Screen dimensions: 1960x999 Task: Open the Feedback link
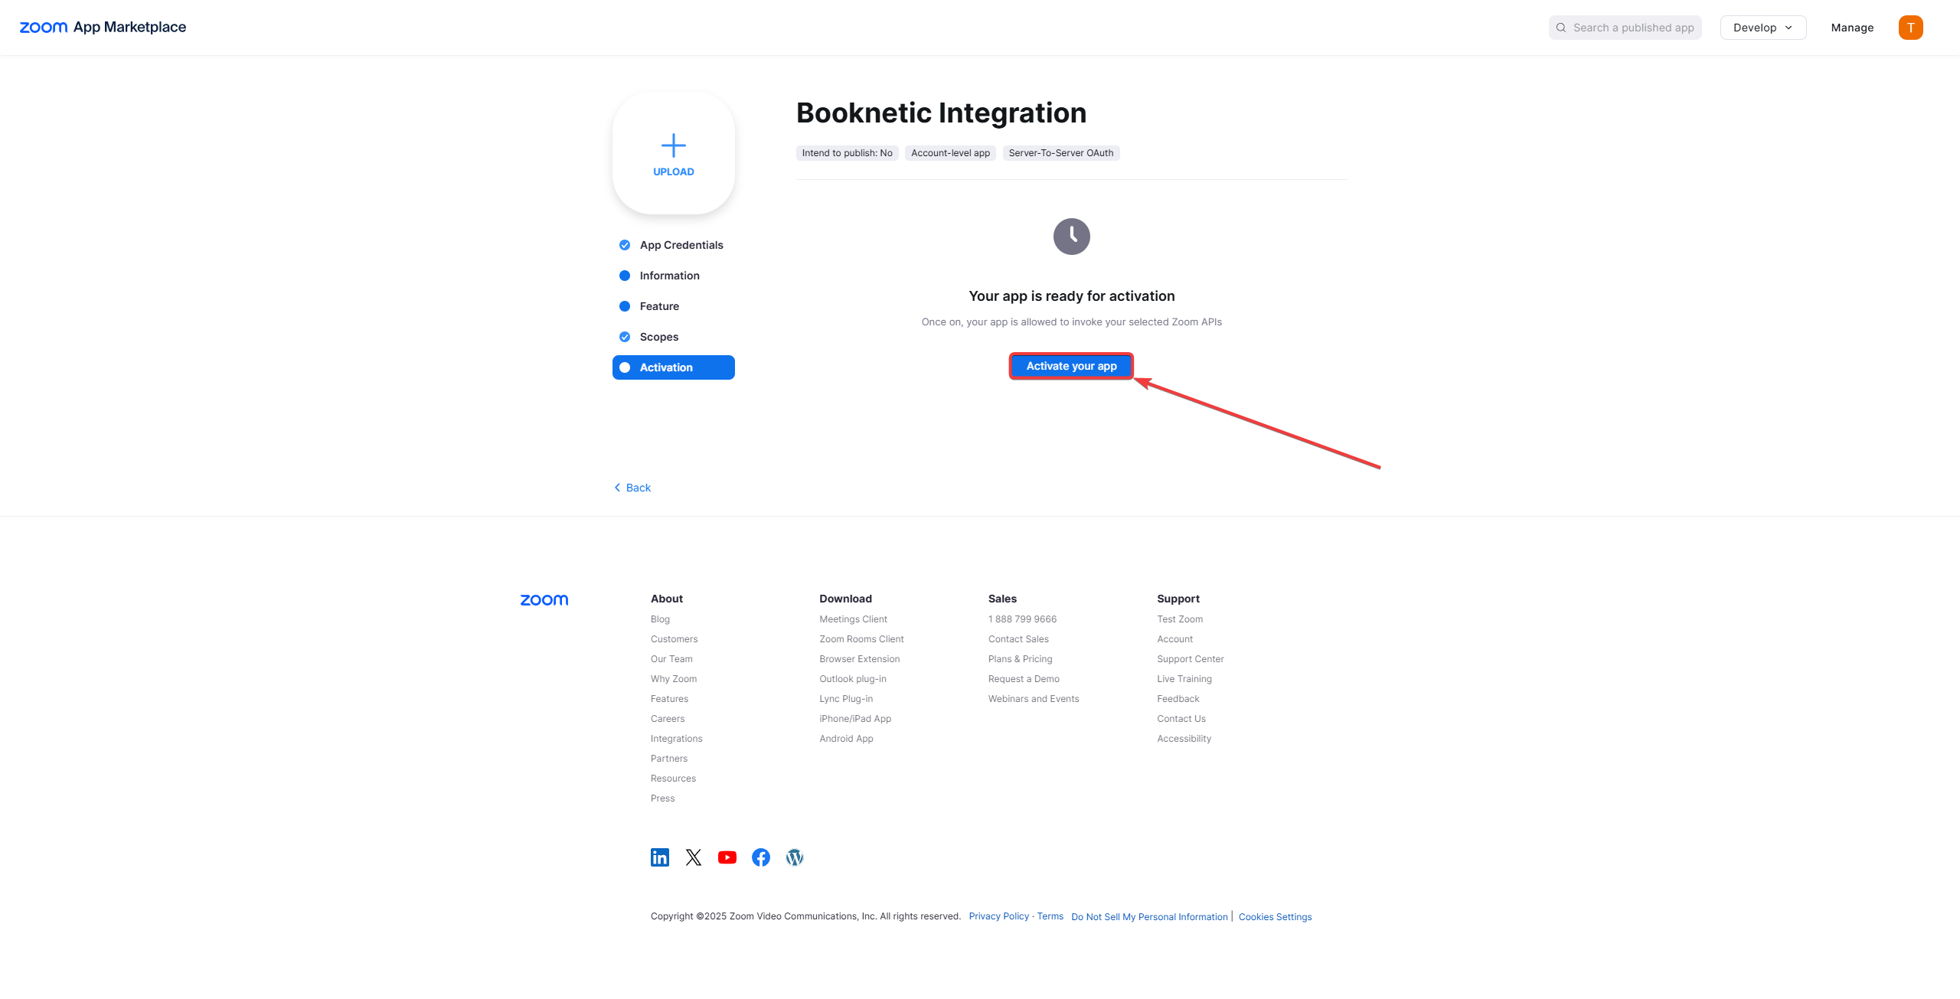pyautogui.click(x=1178, y=699)
